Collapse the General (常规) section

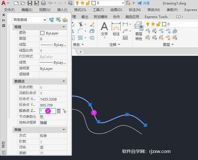[x=64, y=27]
